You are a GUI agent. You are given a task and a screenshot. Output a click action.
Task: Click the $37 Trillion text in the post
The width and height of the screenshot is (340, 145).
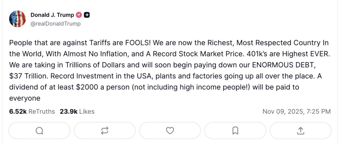click(x=28, y=75)
